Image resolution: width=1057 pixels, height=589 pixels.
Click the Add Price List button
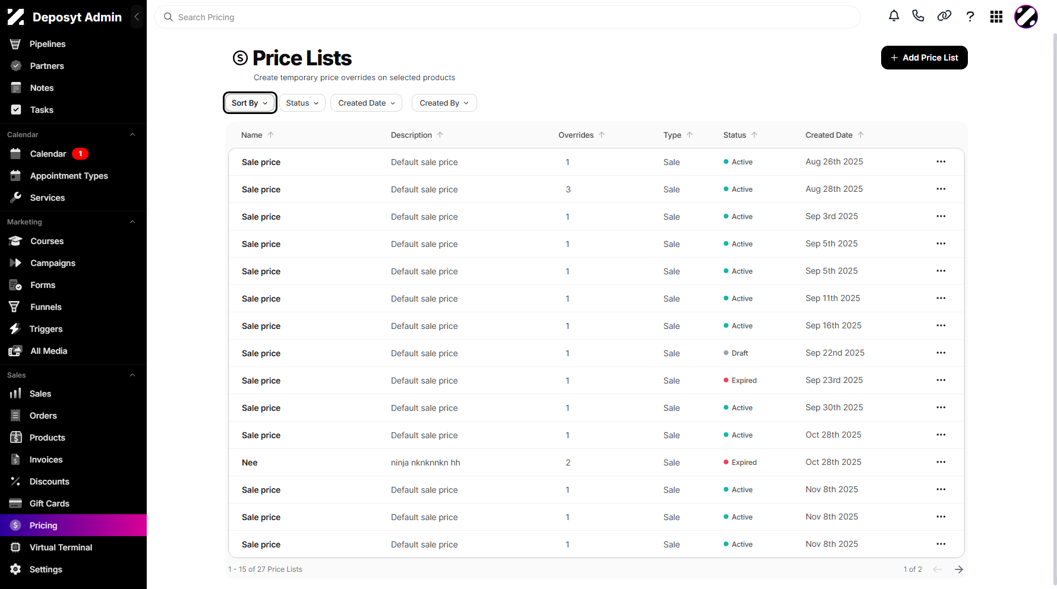[924, 58]
